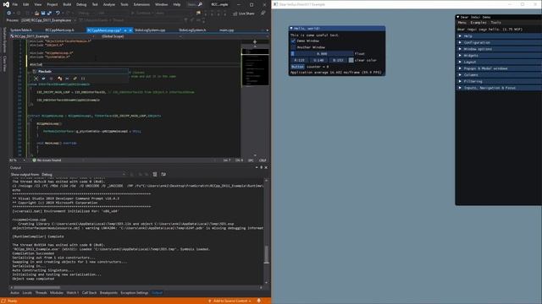Toggle the Another Window checkbox
Viewport: 542px width, 304px height.
pos(293,47)
